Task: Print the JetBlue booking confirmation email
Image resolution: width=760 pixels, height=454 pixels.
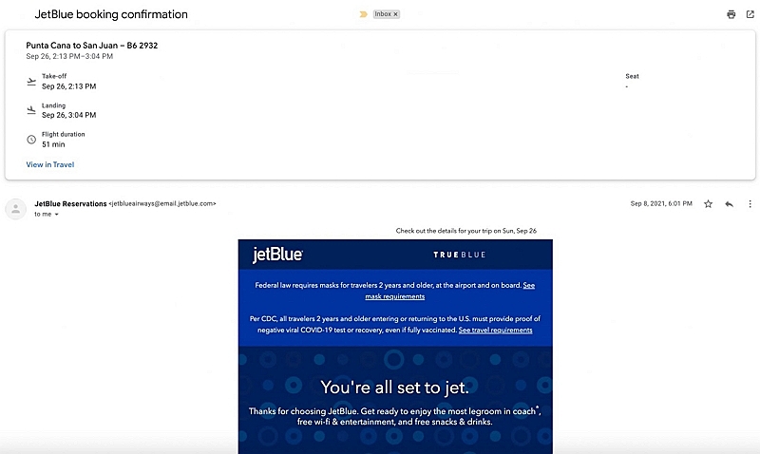Action: 731,14
